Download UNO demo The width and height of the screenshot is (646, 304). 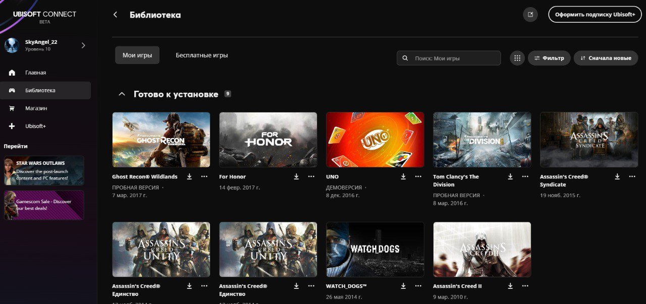click(403, 176)
